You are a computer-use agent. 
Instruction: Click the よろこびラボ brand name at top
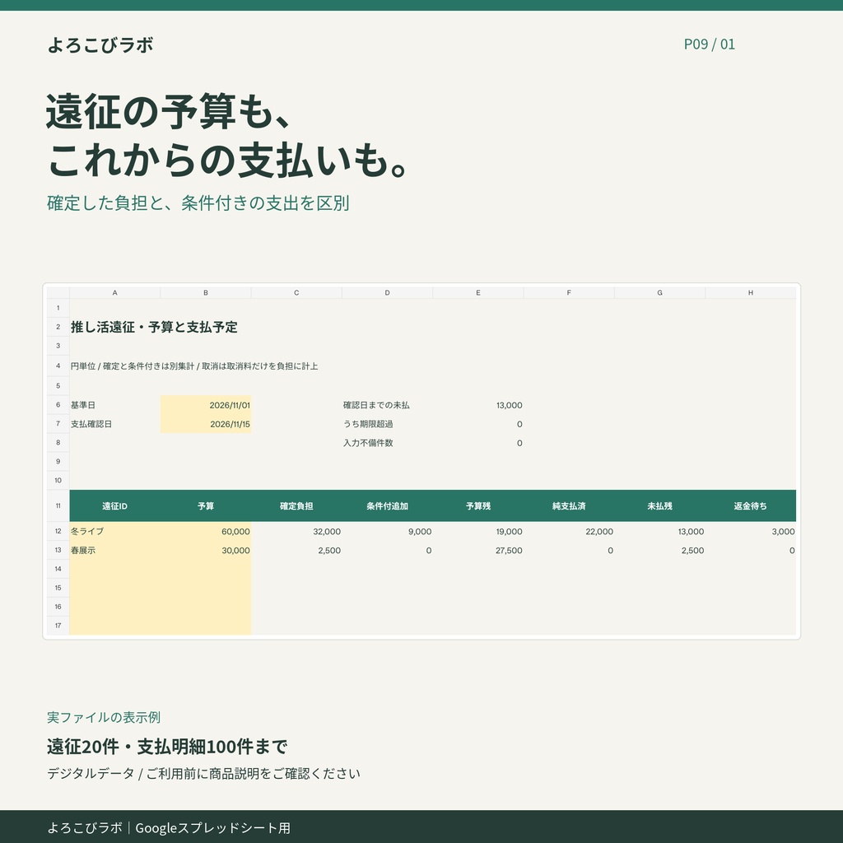point(100,44)
